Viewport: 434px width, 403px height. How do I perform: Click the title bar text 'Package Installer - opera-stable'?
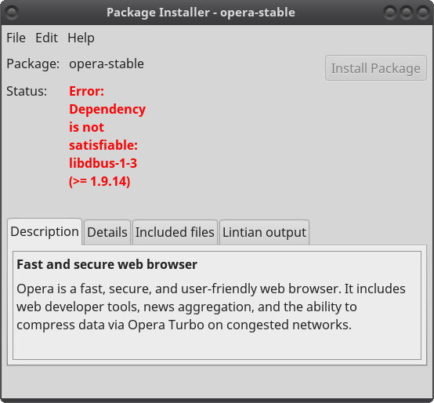click(x=201, y=13)
